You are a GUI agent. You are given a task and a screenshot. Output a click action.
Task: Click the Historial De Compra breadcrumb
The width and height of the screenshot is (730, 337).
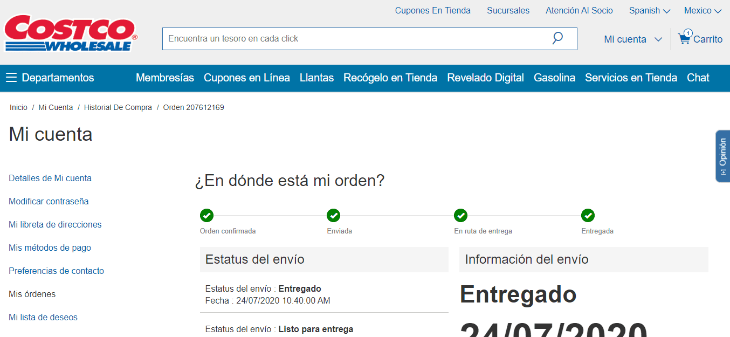click(118, 107)
